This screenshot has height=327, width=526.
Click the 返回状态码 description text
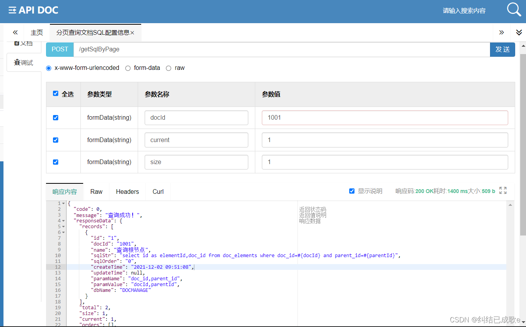point(313,209)
